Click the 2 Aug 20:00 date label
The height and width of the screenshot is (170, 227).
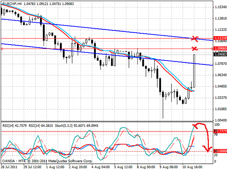click(78, 167)
